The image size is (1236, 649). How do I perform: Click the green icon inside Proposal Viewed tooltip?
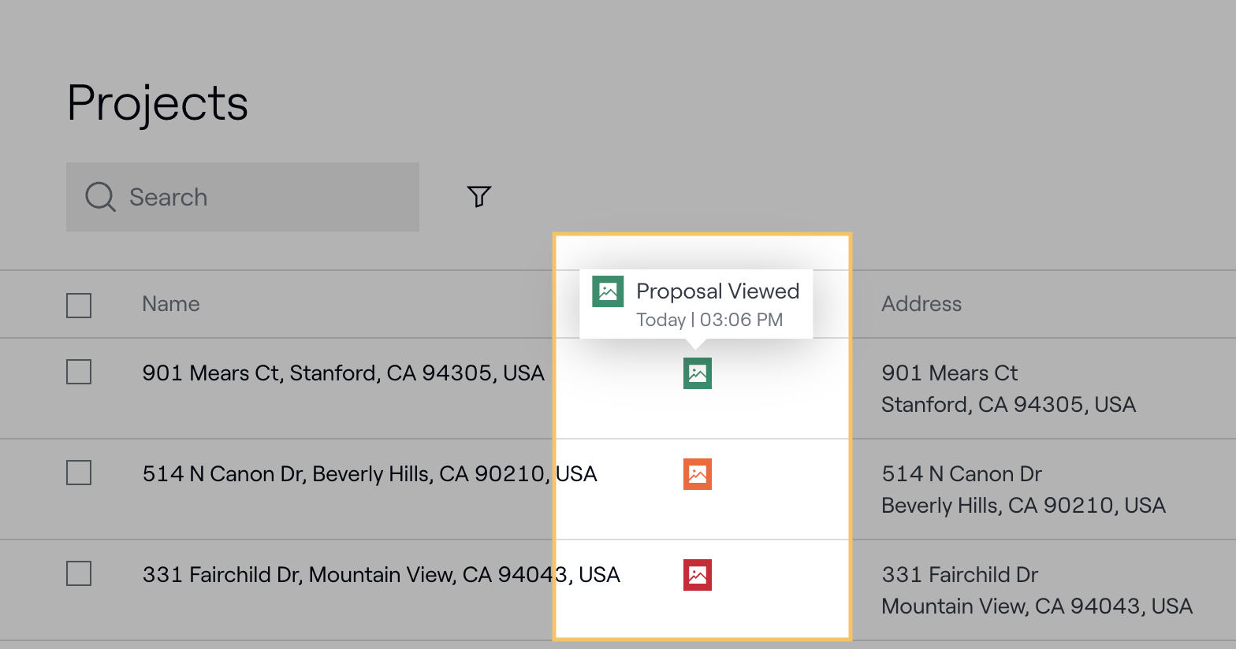click(x=608, y=291)
